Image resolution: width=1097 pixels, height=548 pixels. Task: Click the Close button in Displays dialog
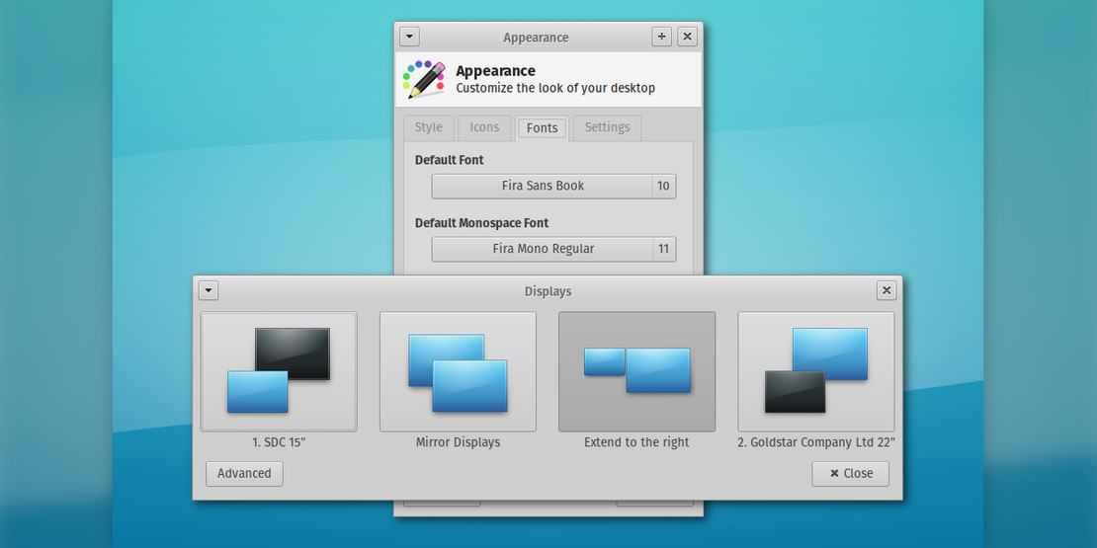850,473
